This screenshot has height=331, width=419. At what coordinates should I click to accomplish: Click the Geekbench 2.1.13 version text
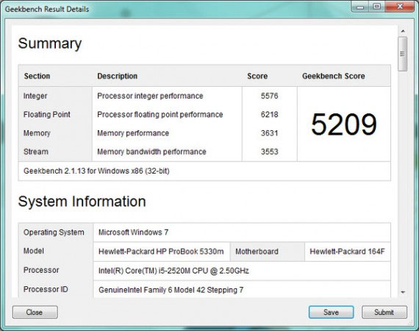(96, 171)
